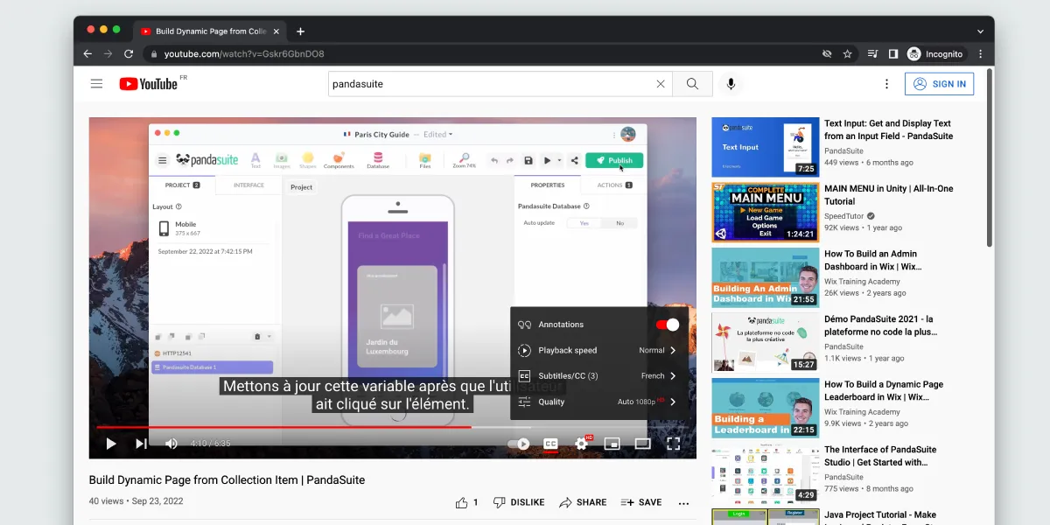Click the voice search microphone
The image size is (1050, 525).
pos(731,83)
